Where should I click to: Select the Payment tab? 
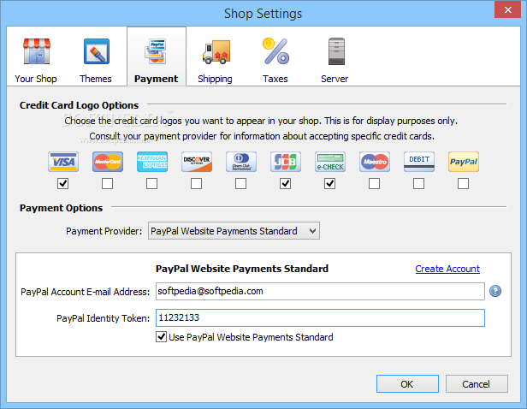coord(157,57)
